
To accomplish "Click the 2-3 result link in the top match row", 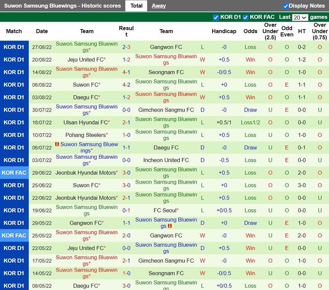I will pyautogui.click(x=126, y=47).
